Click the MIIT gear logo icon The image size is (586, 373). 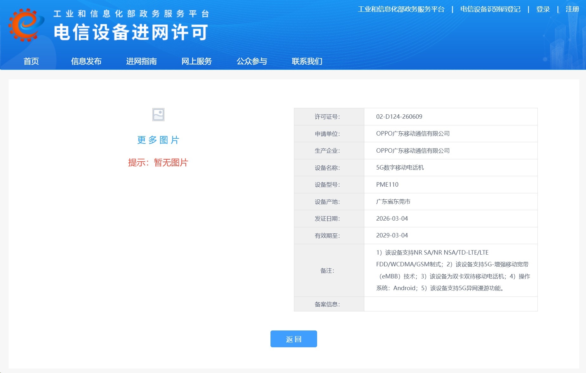point(26,25)
